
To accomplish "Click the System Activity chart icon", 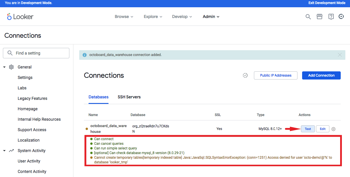I will point(11,151).
